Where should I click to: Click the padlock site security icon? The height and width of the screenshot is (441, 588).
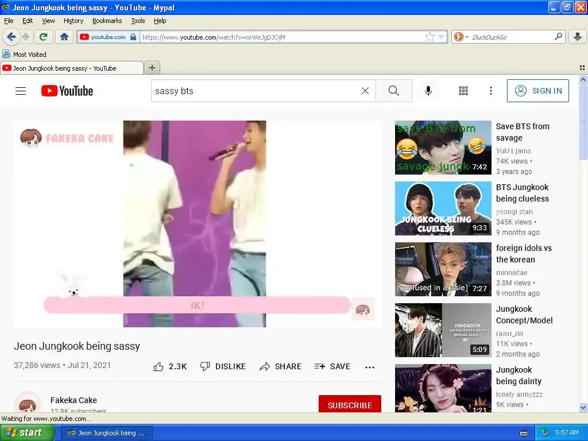click(133, 37)
